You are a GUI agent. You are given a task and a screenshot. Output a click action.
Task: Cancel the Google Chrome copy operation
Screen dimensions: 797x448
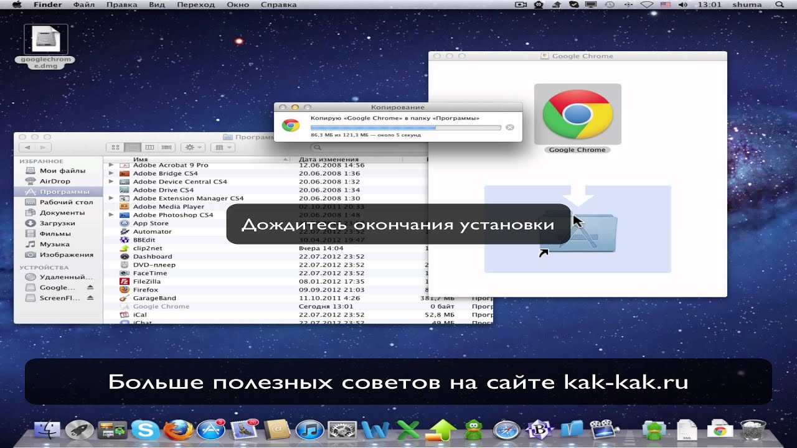(x=509, y=128)
